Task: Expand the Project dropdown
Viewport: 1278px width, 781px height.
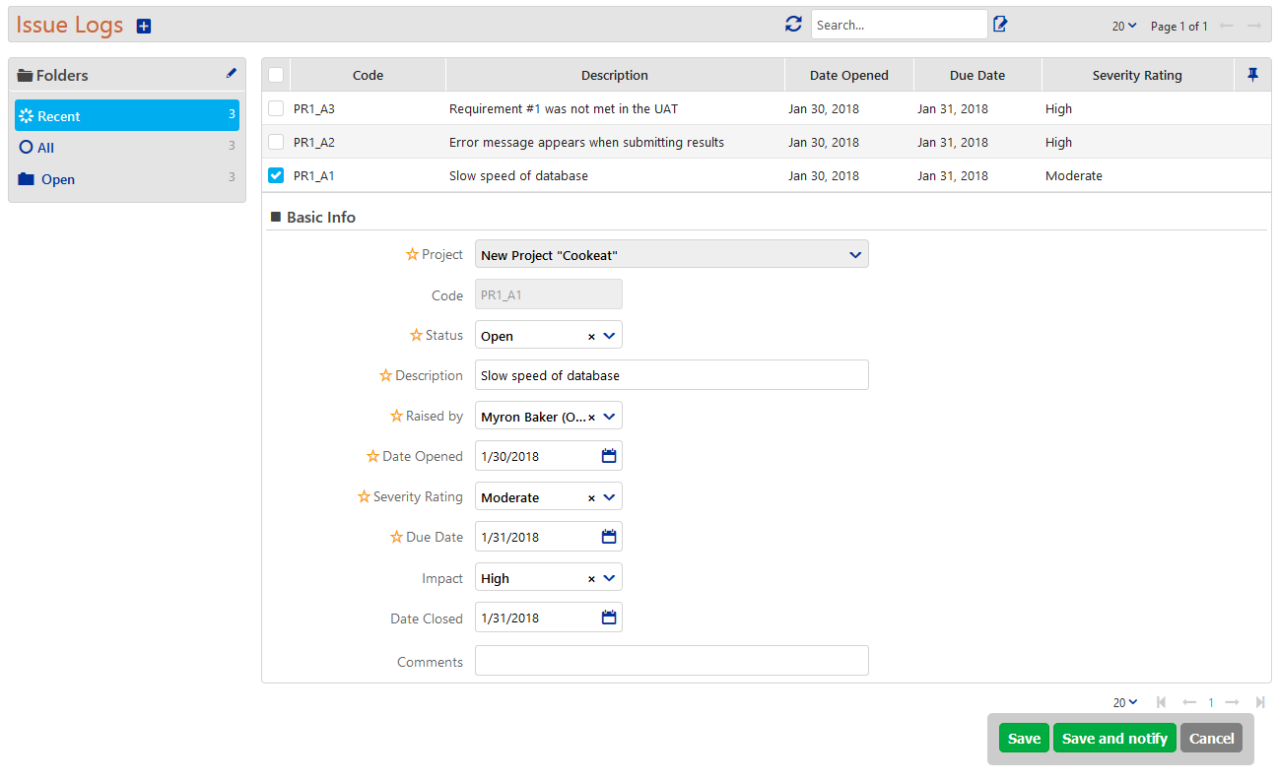Action: (854, 255)
